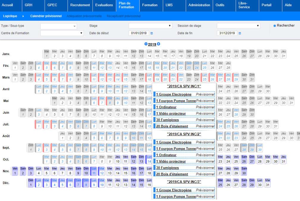The image size is (300, 201).
Task: Open calendar picker for Date de fin
Action: tap(240, 33)
